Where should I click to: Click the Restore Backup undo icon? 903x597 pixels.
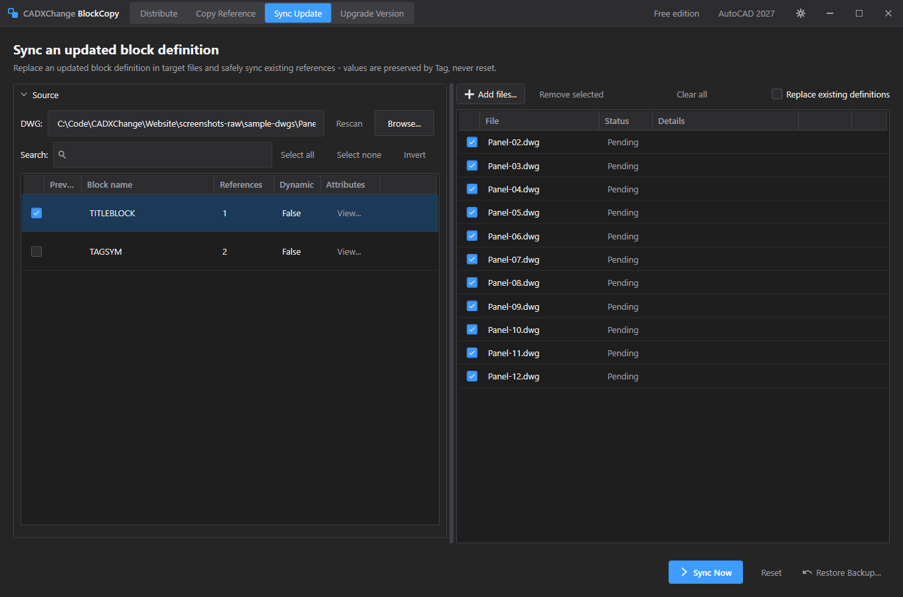click(x=807, y=572)
